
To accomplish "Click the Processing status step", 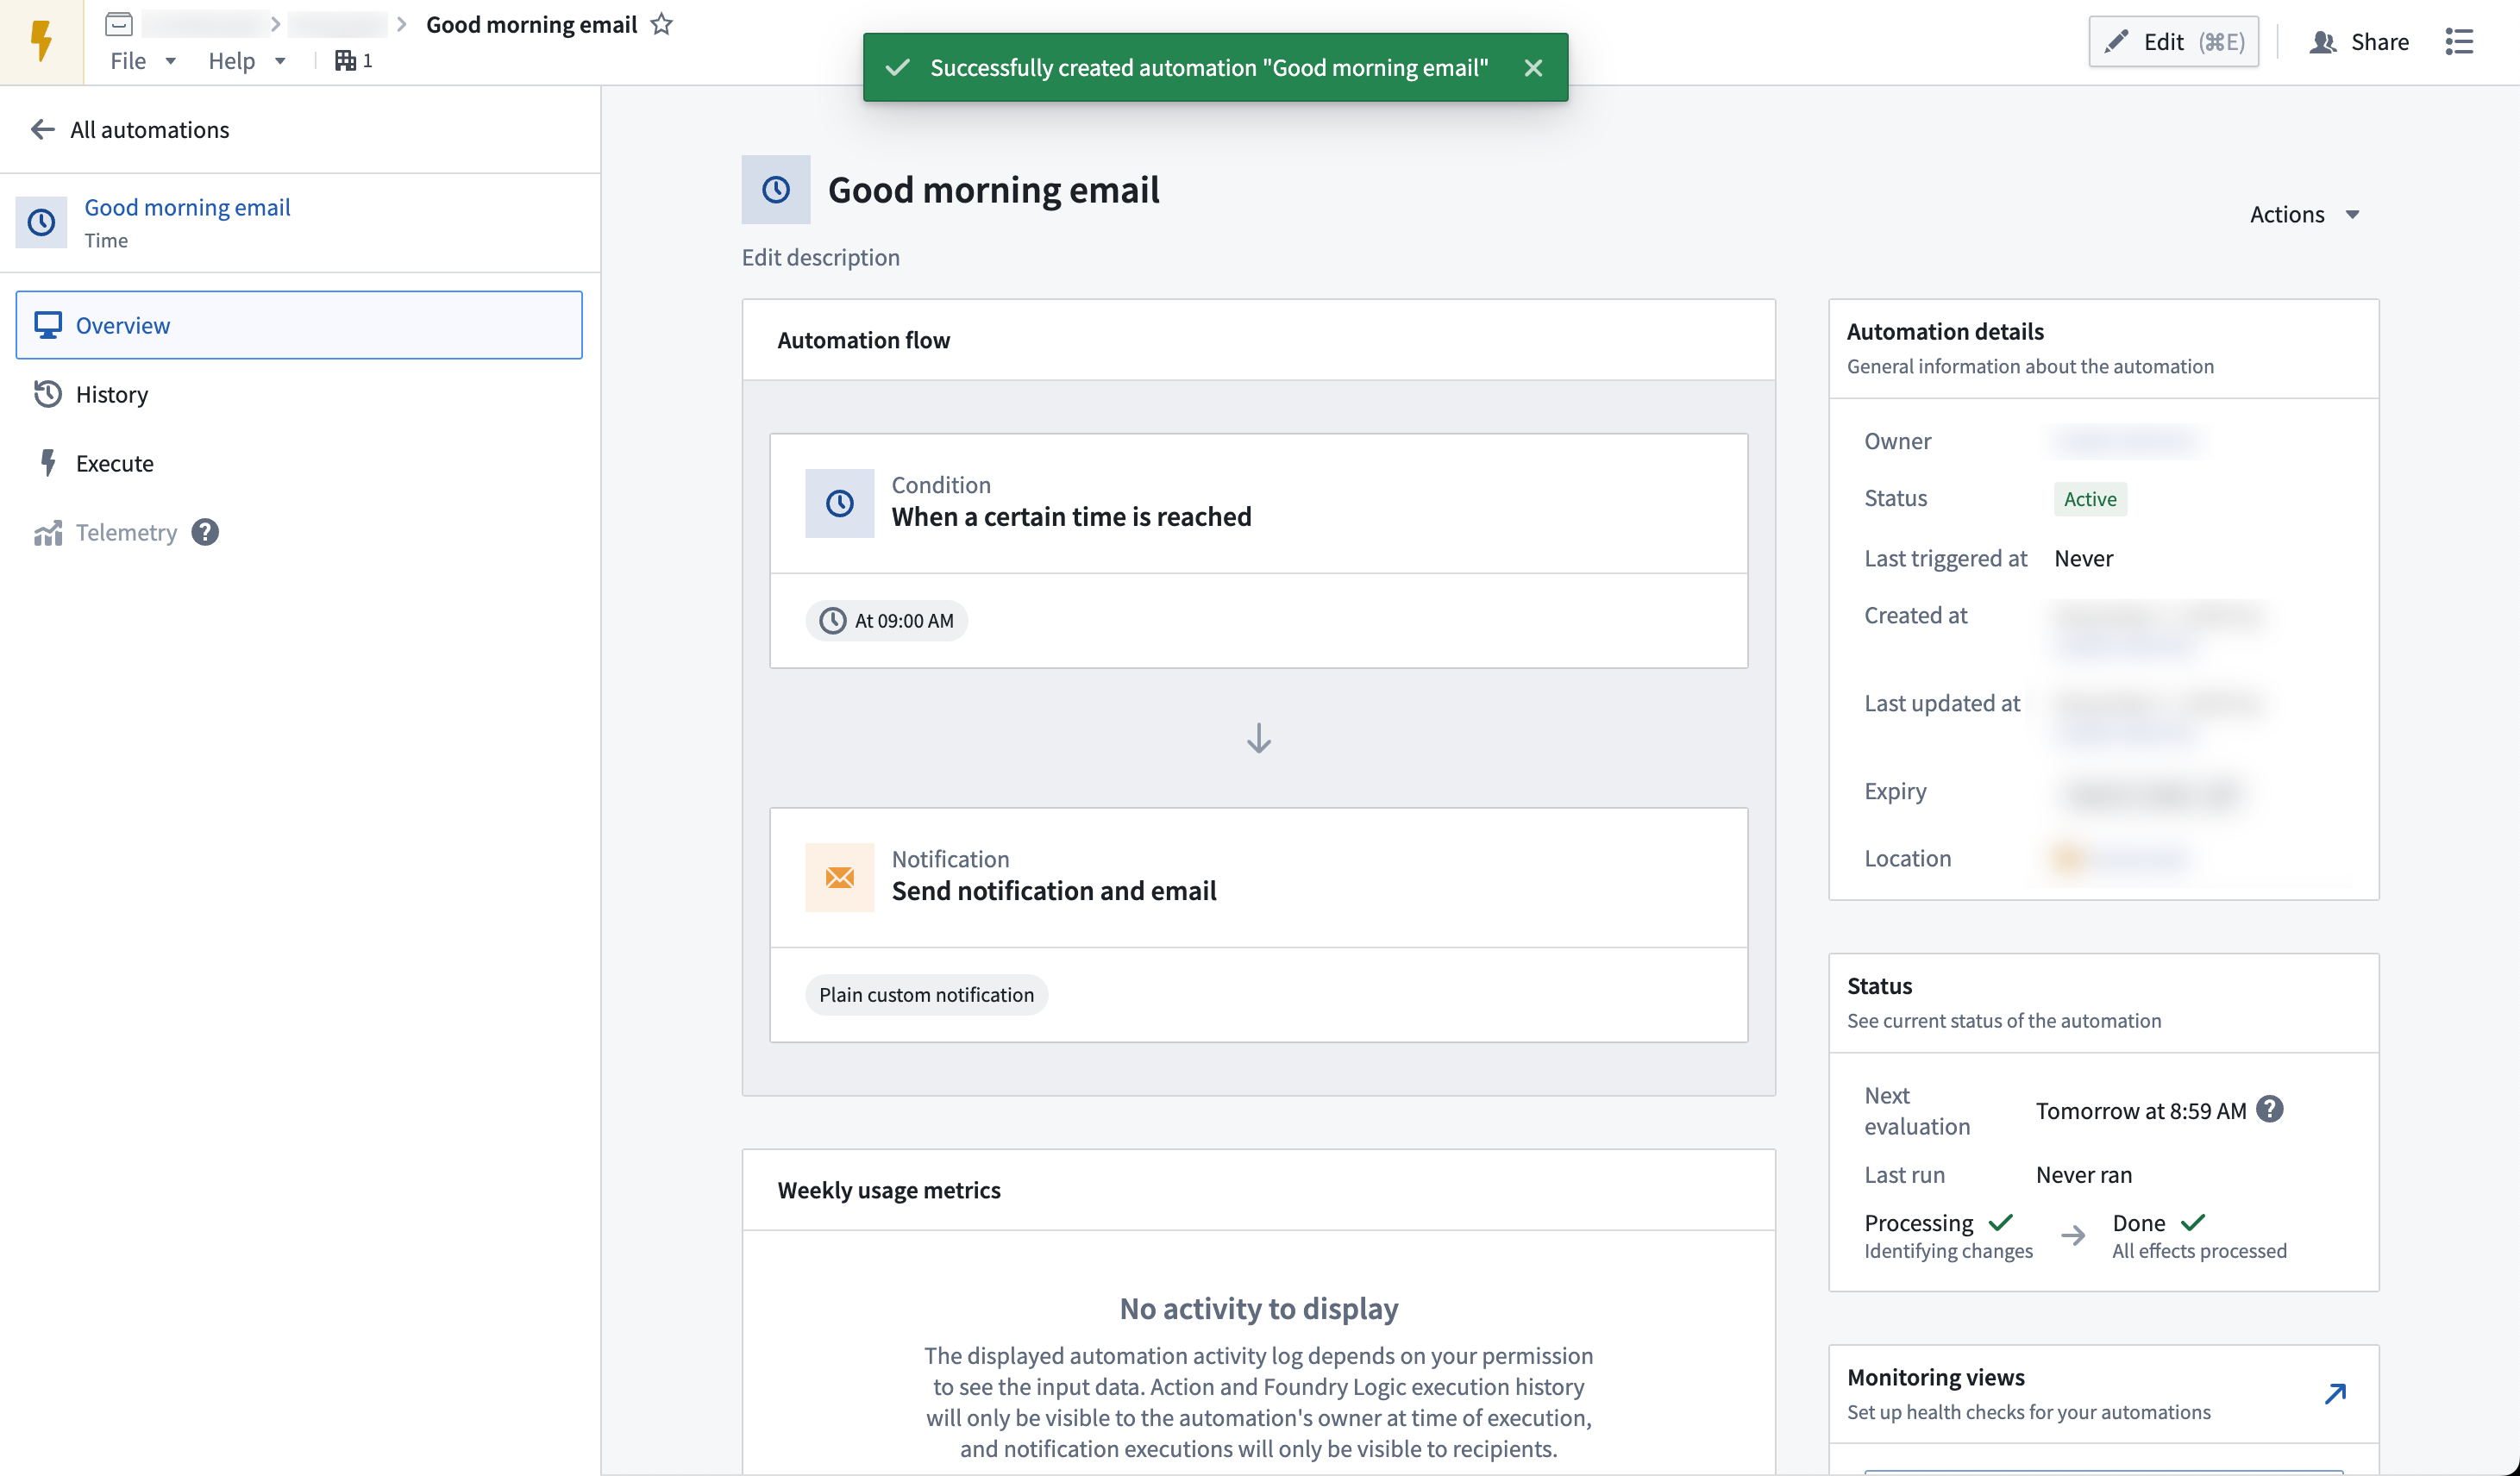I will (1948, 1236).
